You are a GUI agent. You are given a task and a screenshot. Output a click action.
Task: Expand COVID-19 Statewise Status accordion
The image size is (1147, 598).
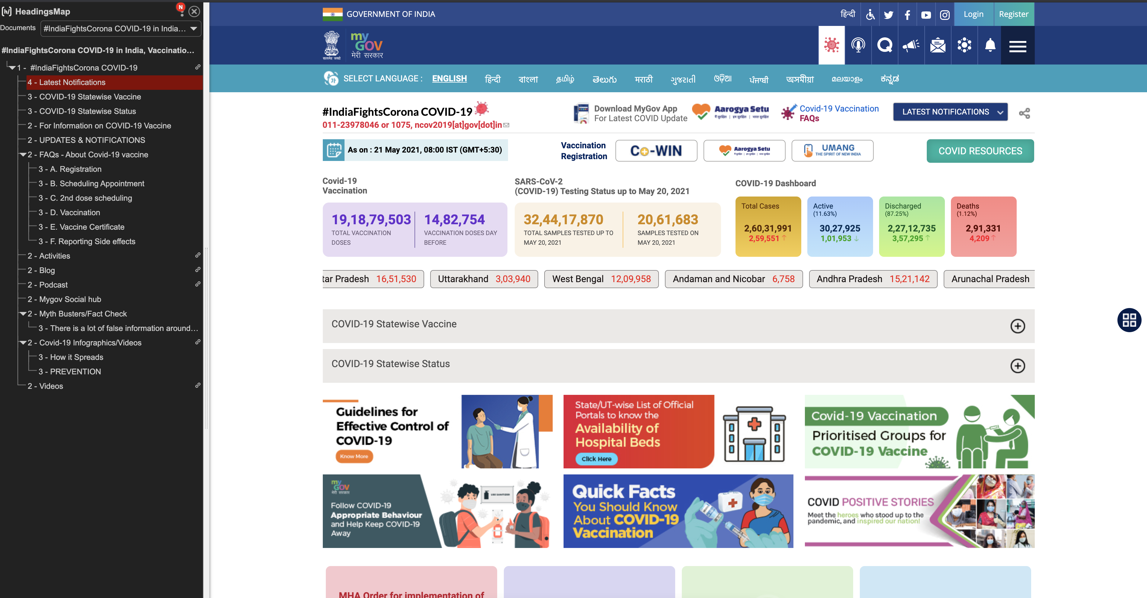pyautogui.click(x=678, y=366)
